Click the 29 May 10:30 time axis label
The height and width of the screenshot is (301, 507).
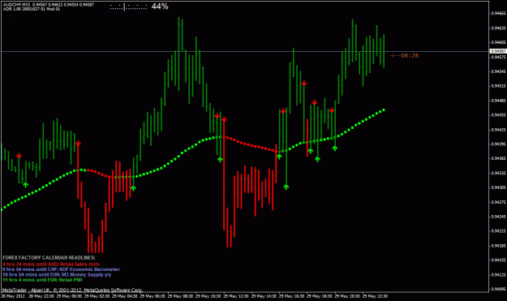[x=208, y=296]
